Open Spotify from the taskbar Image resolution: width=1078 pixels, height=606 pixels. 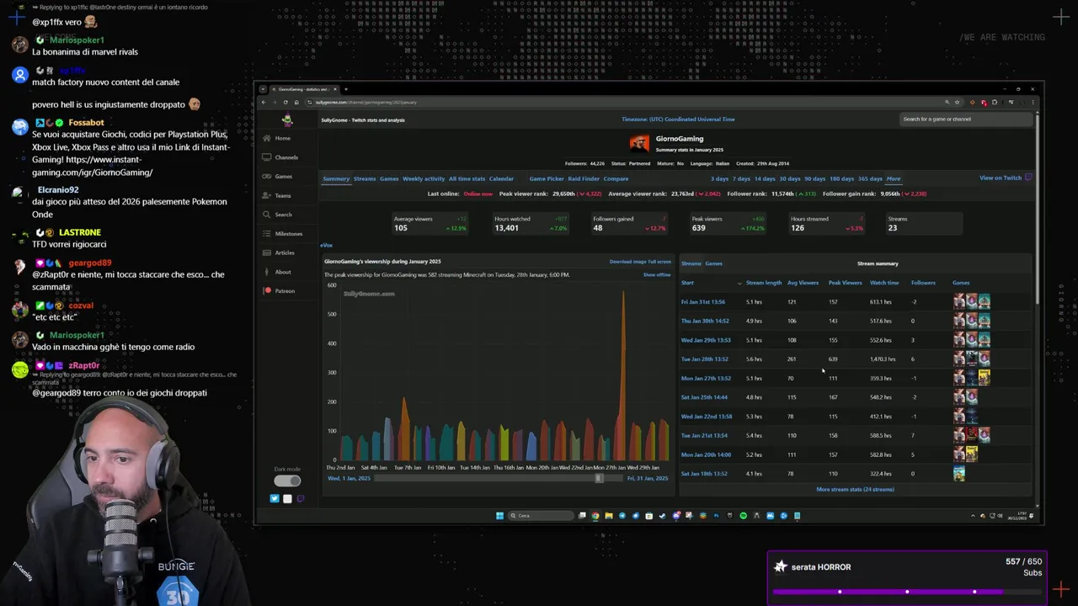pos(743,515)
